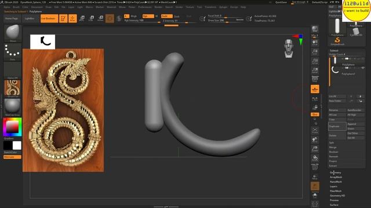Activate the Scale transform mode in top shelf
The height and width of the screenshot is (208, 371).
[91, 18]
